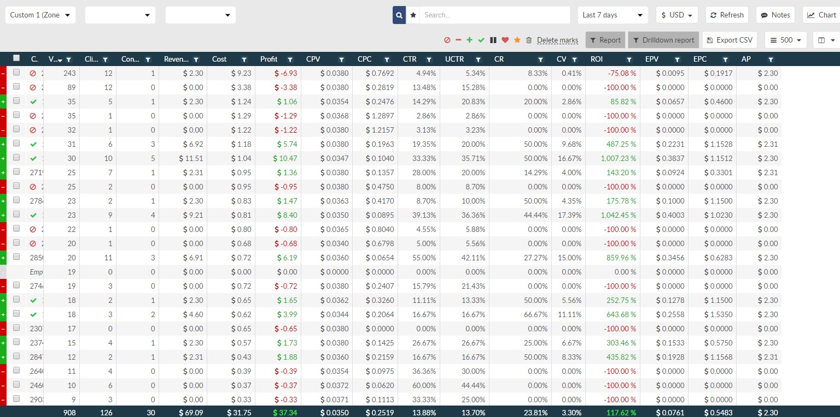Click the Delete marks link
The height and width of the screenshot is (417, 840).
tap(557, 40)
